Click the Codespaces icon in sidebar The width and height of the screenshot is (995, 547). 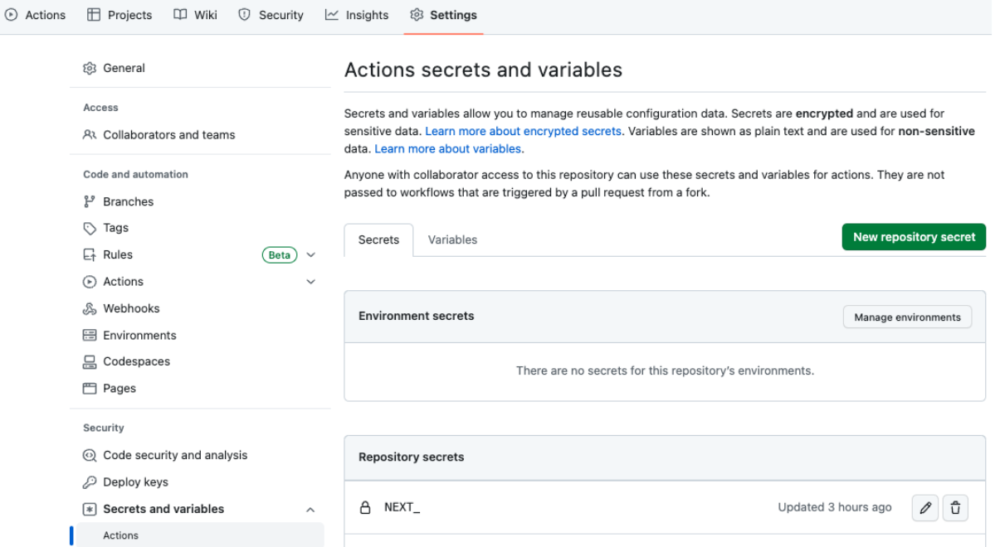[90, 362]
